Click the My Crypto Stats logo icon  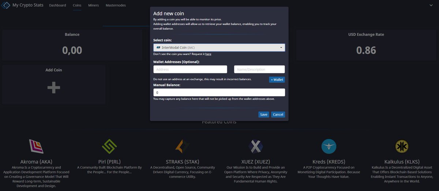tap(5, 5)
